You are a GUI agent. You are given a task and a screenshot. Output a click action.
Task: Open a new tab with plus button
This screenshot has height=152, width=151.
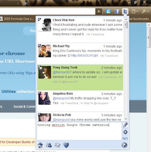[x=26, y=3]
